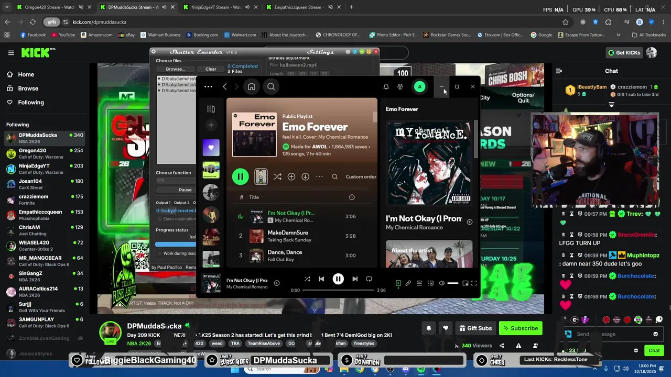Open Spotify notifications bell
The height and width of the screenshot is (377, 671).
(x=386, y=87)
